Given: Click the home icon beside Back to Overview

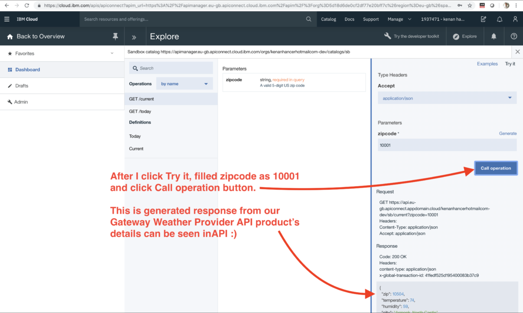Looking at the screenshot, I should 10,37.
